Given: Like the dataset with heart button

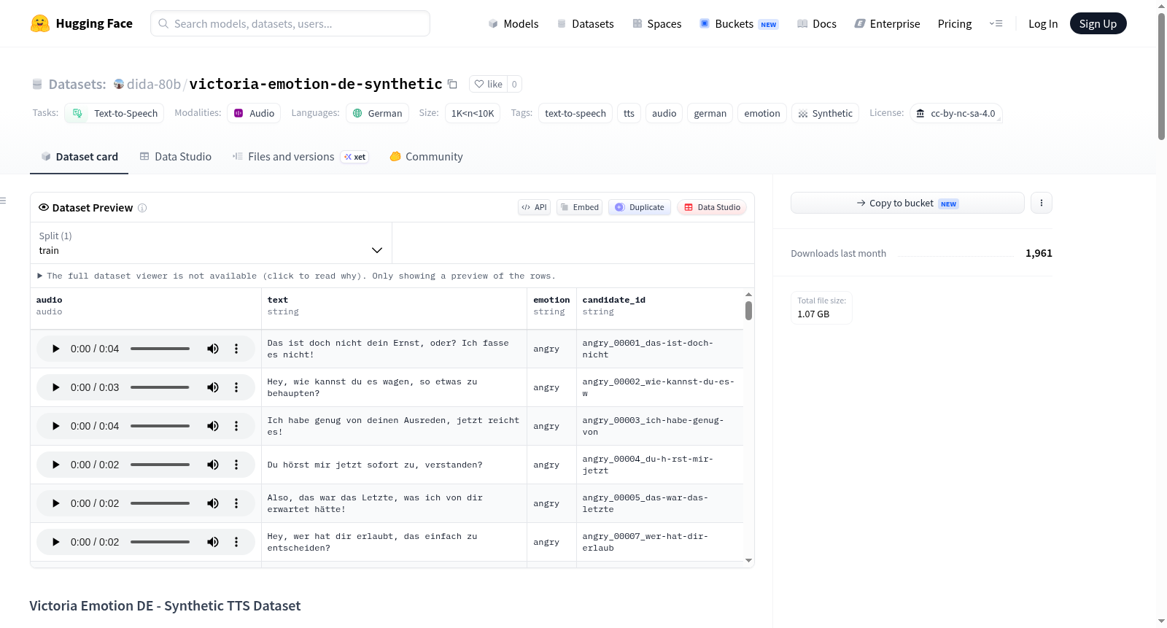Looking at the screenshot, I should tap(488, 84).
